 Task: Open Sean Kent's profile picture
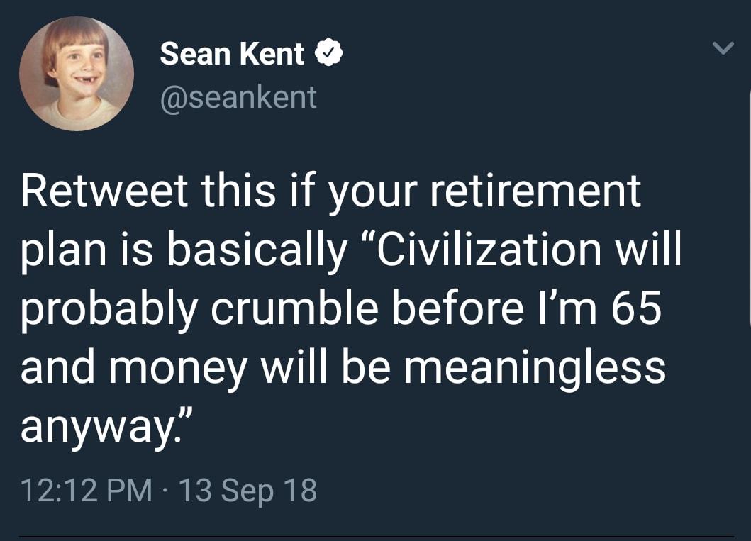[x=77, y=74]
